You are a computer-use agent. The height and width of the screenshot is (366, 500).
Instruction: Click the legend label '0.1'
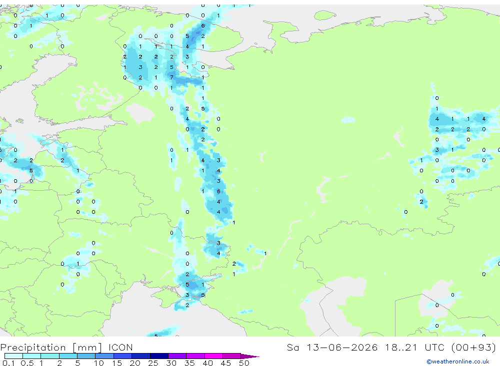(x=8, y=363)
